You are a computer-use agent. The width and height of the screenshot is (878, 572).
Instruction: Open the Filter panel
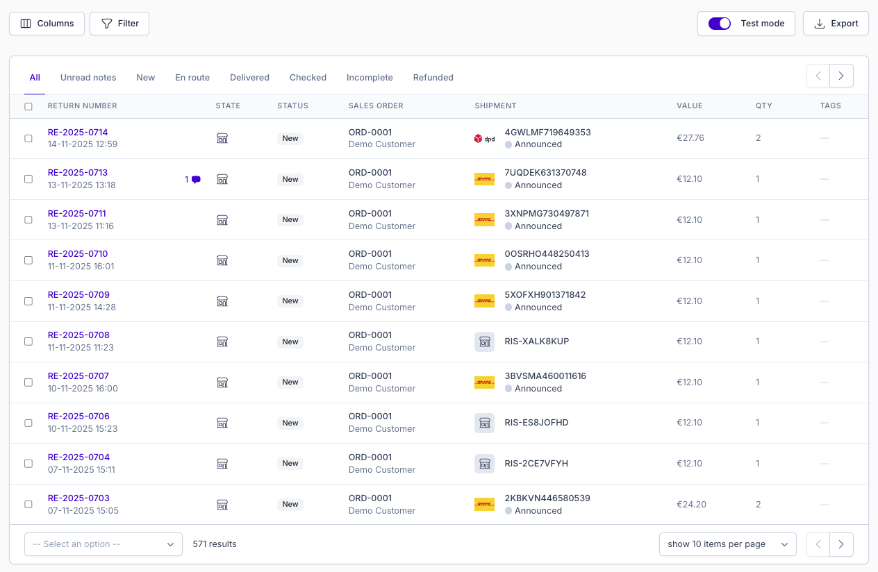119,24
